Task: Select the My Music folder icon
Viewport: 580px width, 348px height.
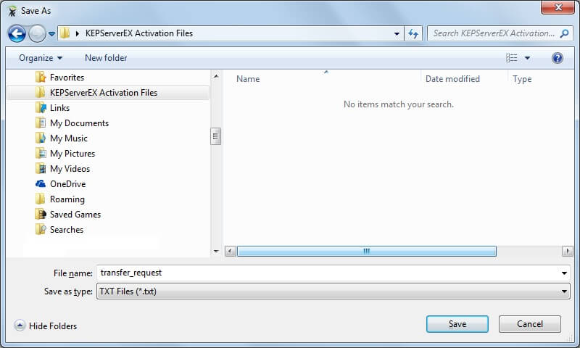Action: click(41, 138)
